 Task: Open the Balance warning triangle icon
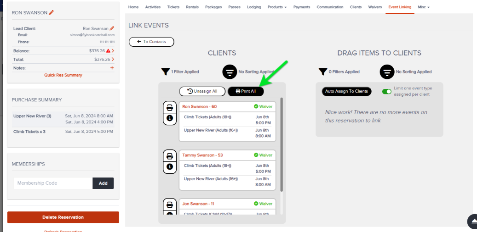click(x=108, y=51)
